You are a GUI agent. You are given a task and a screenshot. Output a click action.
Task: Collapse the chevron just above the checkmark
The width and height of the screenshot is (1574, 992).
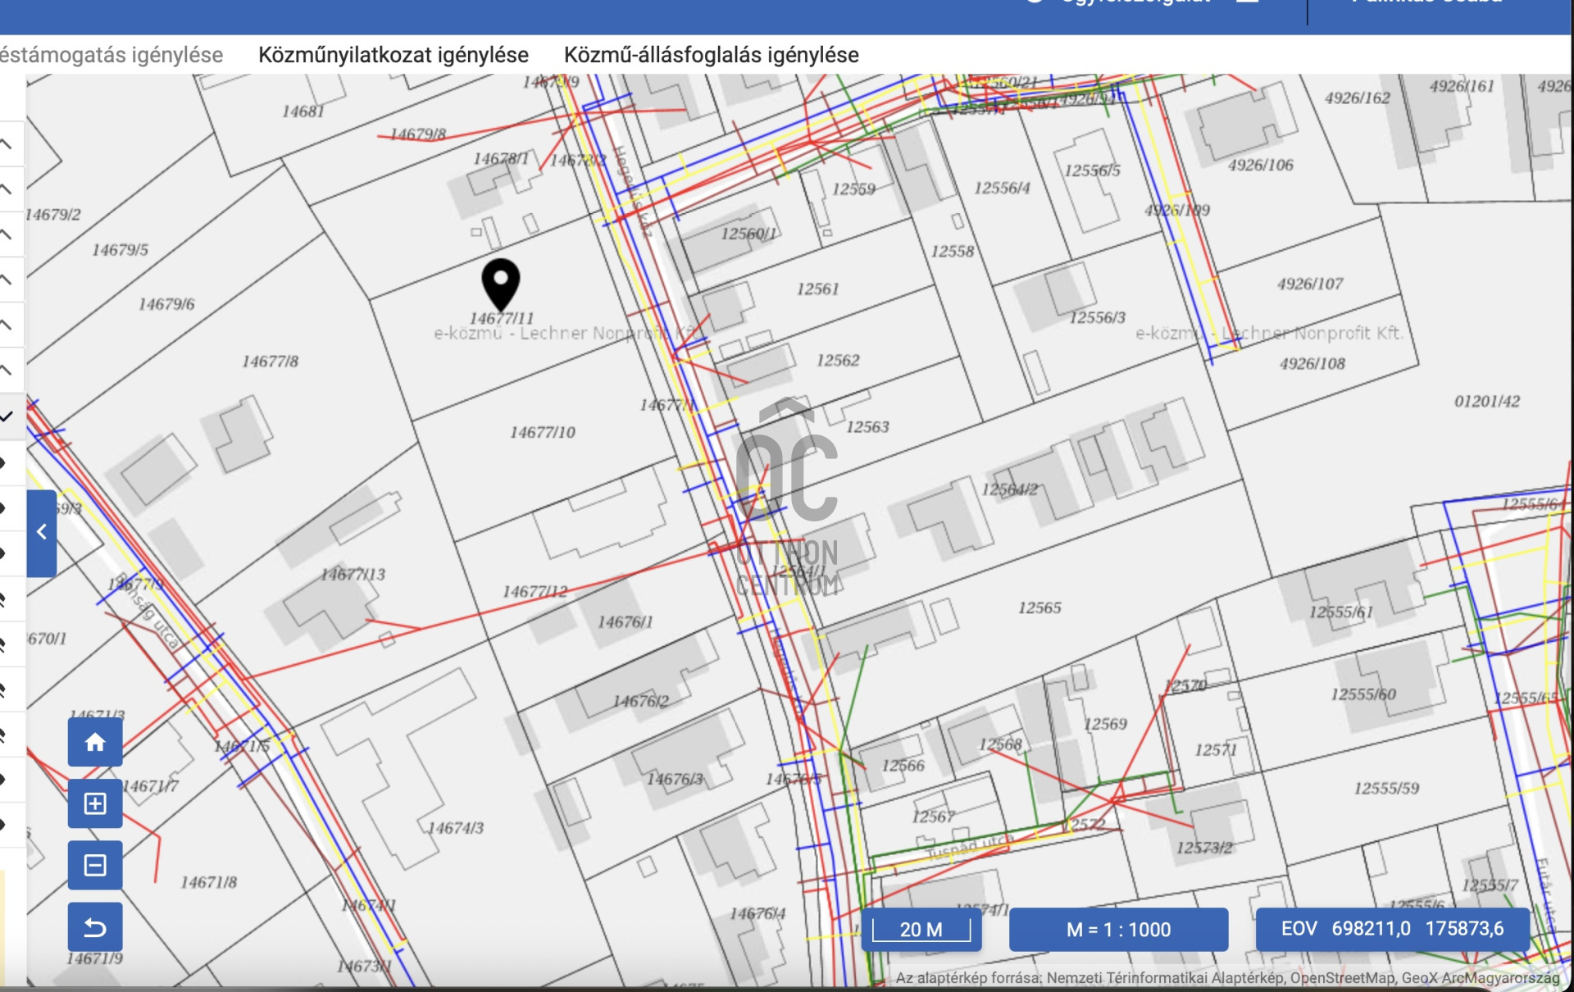coord(7,371)
